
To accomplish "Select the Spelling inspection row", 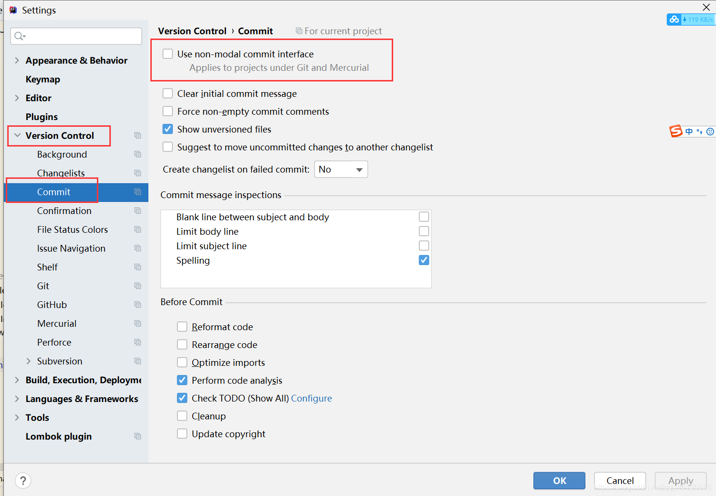I will click(296, 260).
